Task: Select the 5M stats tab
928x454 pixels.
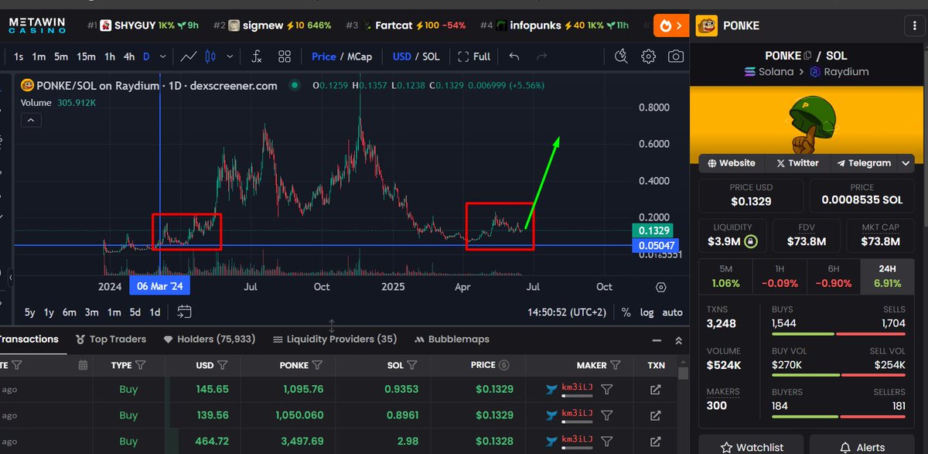Action: (725, 277)
